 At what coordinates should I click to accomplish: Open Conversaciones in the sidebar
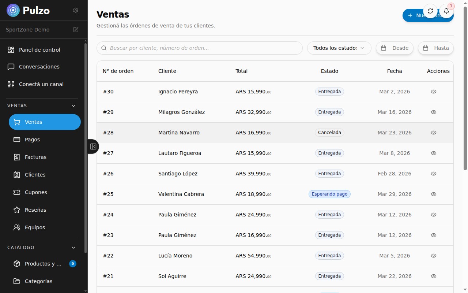click(39, 67)
